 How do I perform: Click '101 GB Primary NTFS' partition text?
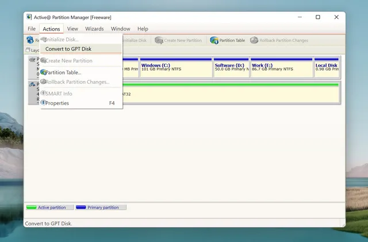pyautogui.click(x=161, y=69)
